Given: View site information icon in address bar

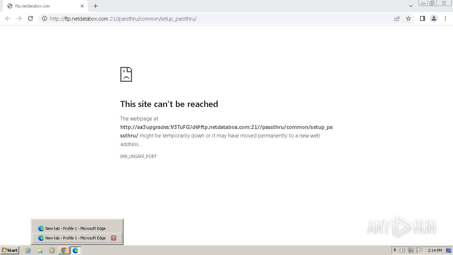Looking at the screenshot, I should coord(45,18).
